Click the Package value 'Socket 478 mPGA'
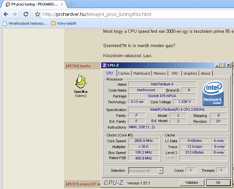 point(162,96)
